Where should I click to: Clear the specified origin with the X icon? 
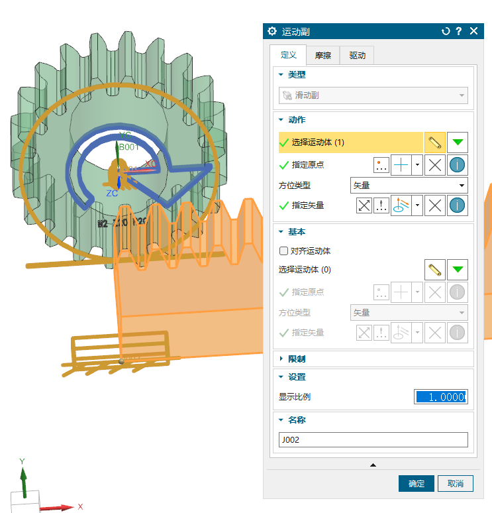pyautogui.click(x=434, y=165)
